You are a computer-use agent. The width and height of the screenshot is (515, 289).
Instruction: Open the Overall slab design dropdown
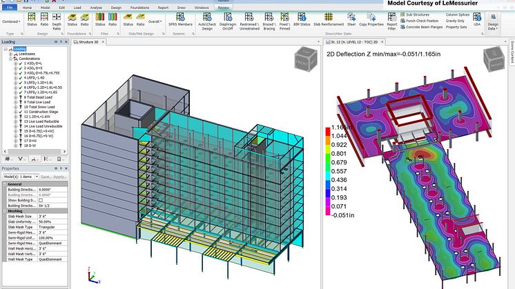pos(155,21)
